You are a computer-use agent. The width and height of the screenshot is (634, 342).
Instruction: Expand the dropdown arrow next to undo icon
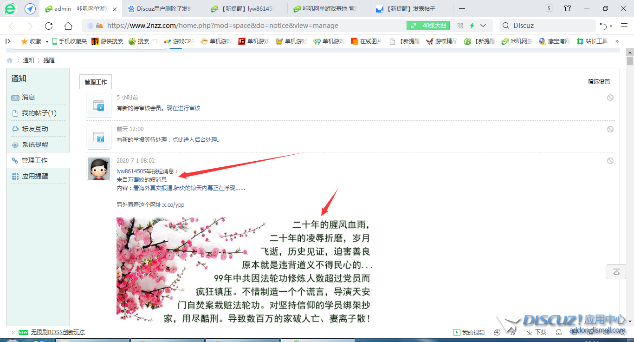pyautogui.click(x=611, y=26)
